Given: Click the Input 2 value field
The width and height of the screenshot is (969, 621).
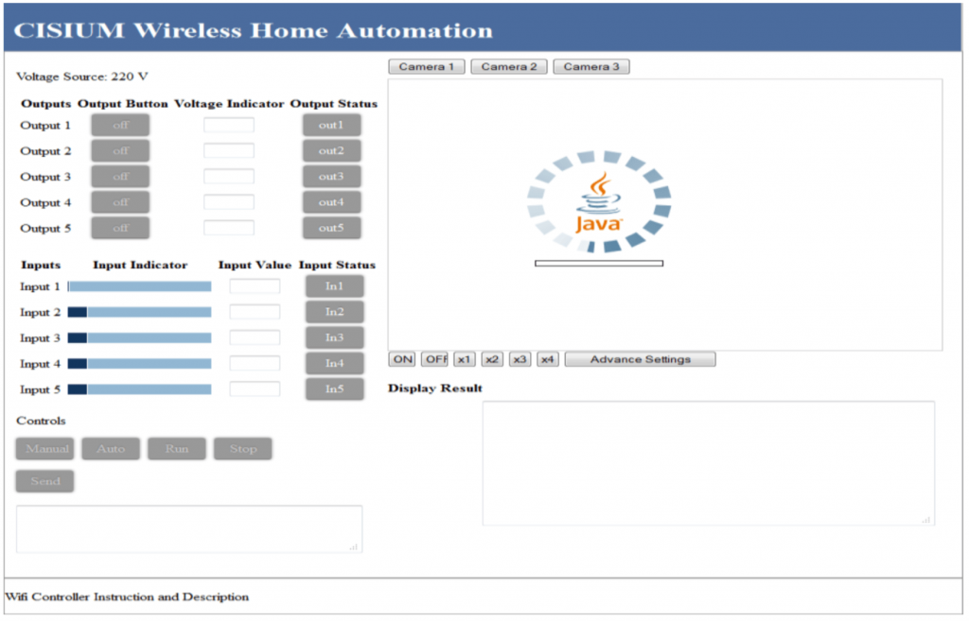Looking at the screenshot, I should click(255, 312).
